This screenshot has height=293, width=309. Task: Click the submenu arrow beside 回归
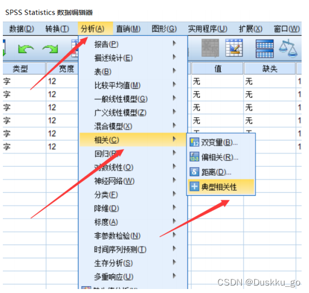coord(174,152)
